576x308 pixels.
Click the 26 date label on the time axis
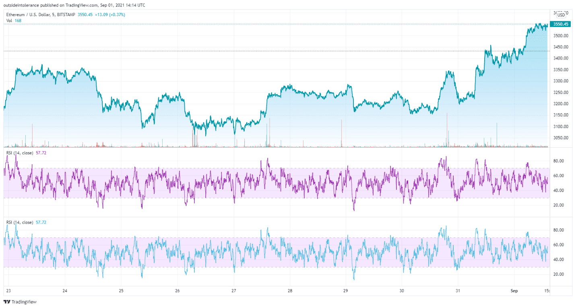tap(177, 290)
